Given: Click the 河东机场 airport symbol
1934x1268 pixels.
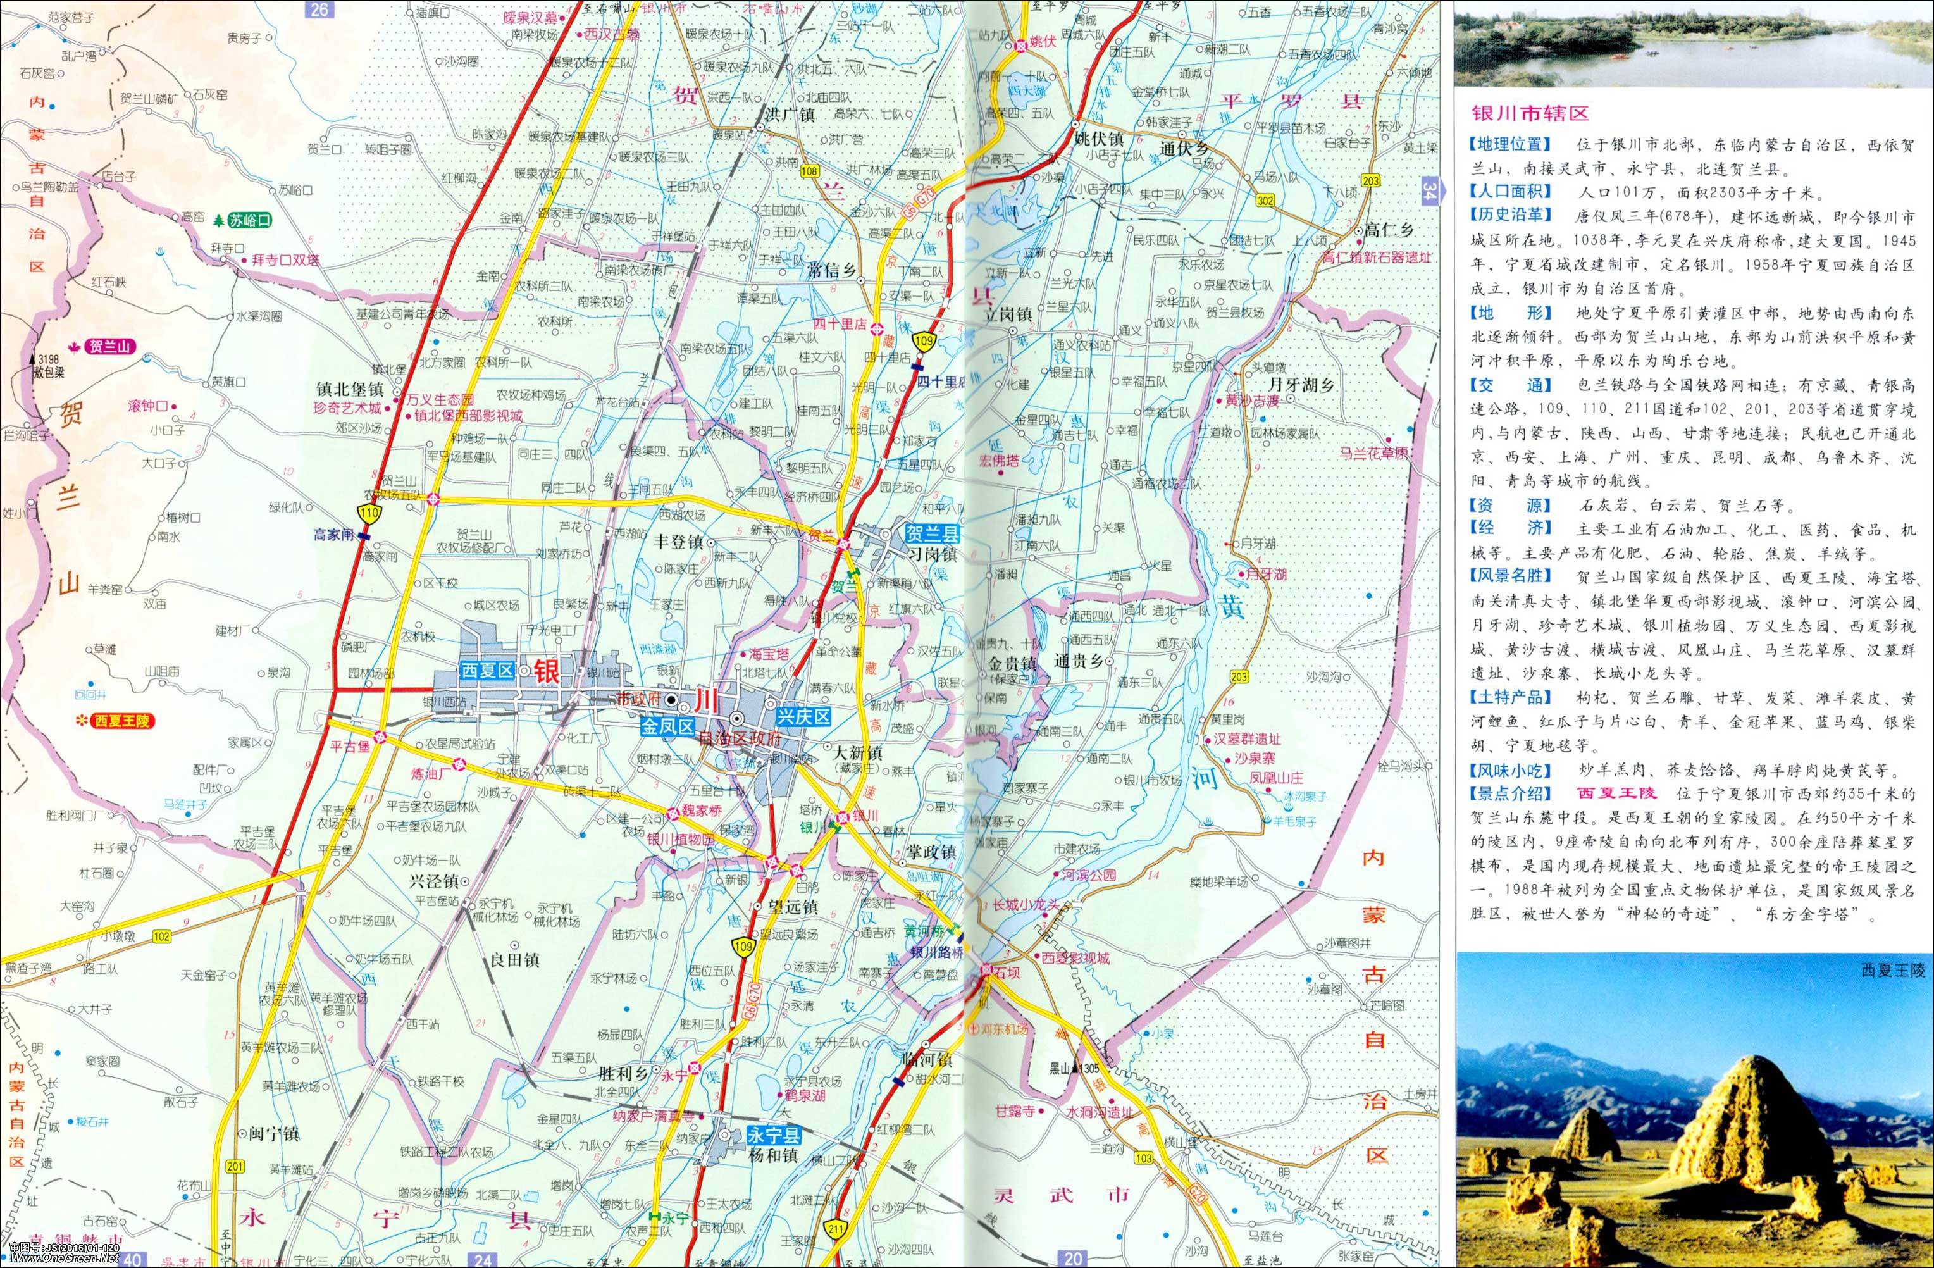Looking at the screenshot, I should coord(974,1028).
